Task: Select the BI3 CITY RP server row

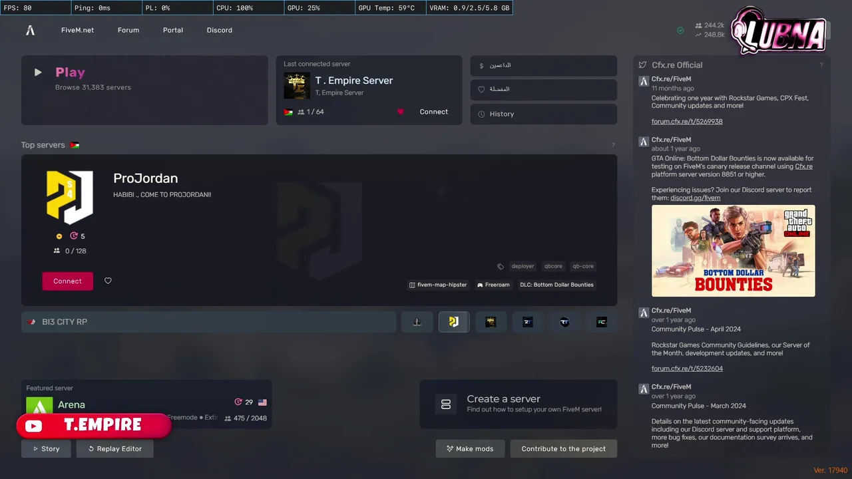Action: [x=209, y=322]
